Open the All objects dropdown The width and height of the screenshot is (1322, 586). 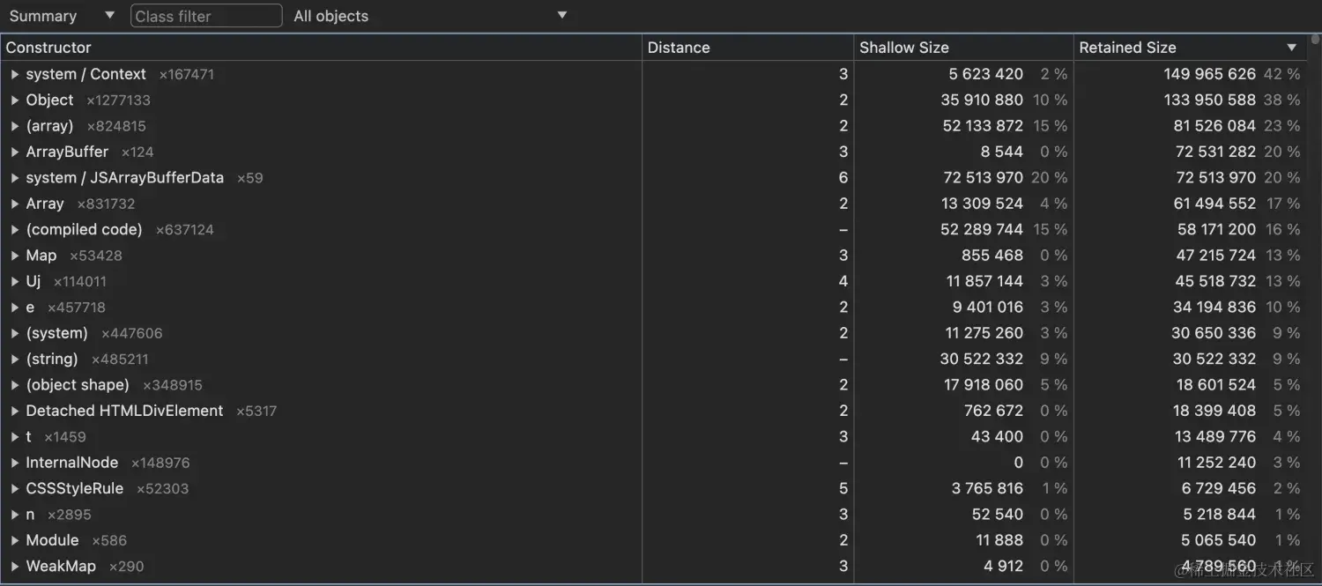click(430, 16)
